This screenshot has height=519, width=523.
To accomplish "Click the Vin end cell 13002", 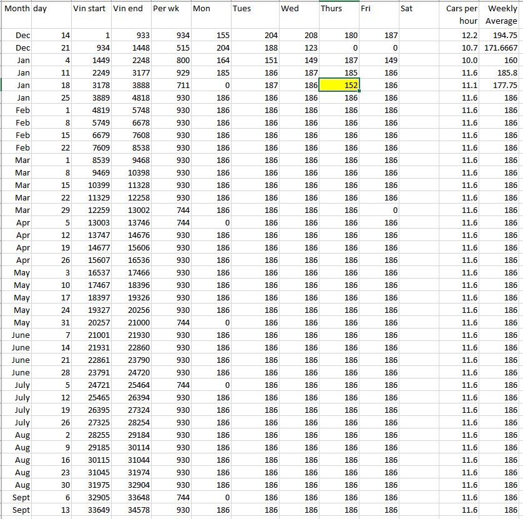I will tap(129, 210).
